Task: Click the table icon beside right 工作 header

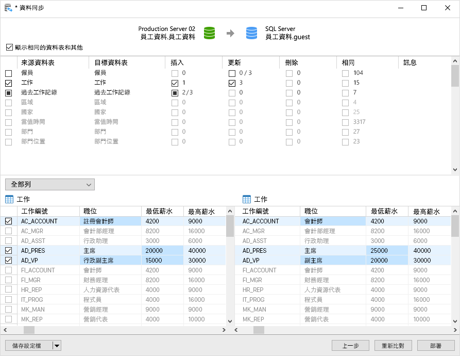Action: click(246, 200)
